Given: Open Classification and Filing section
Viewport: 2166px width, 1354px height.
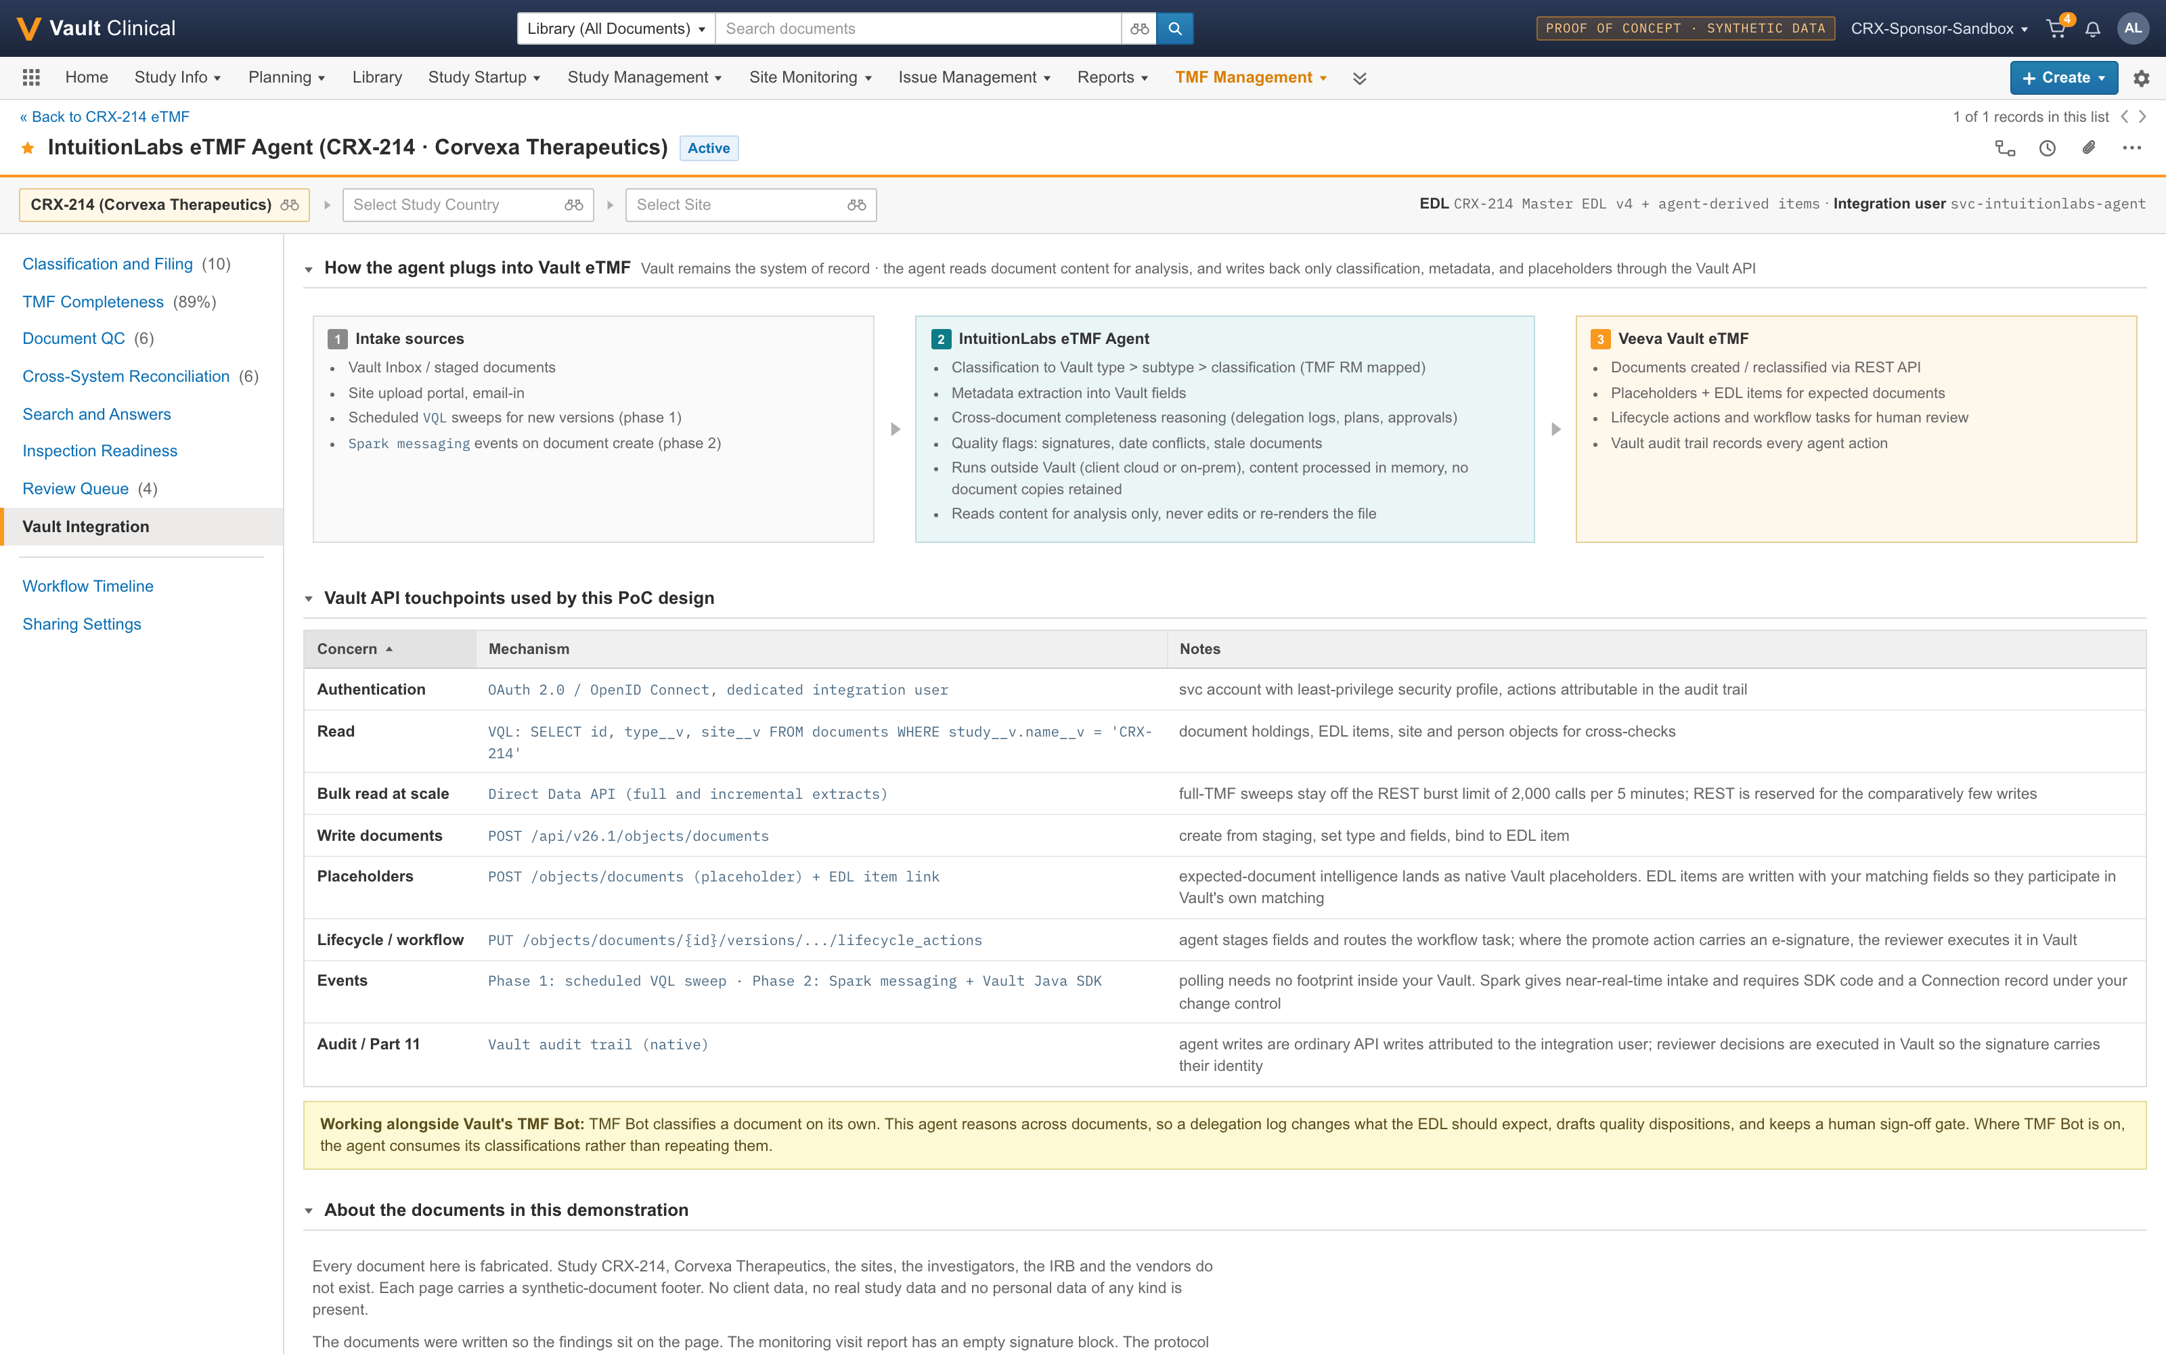Looking at the screenshot, I should pos(108,264).
